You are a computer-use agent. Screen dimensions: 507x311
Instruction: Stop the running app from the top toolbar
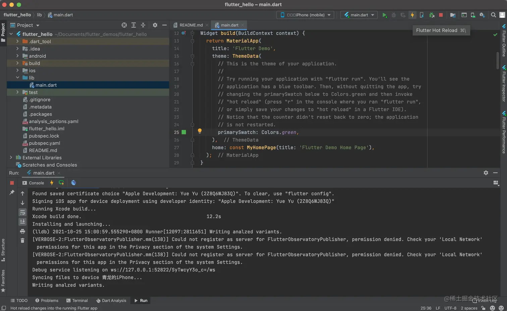click(x=441, y=15)
